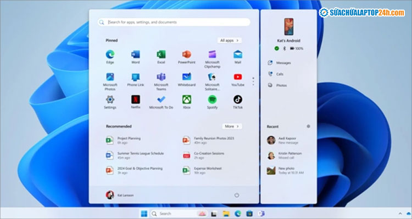The height and width of the screenshot is (219, 412).
Task: Open the Excel pinned app icon
Action: coord(161,55)
